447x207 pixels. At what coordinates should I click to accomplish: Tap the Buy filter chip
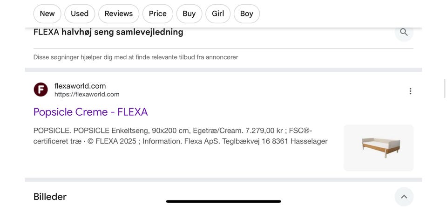(x=189, y=14)
